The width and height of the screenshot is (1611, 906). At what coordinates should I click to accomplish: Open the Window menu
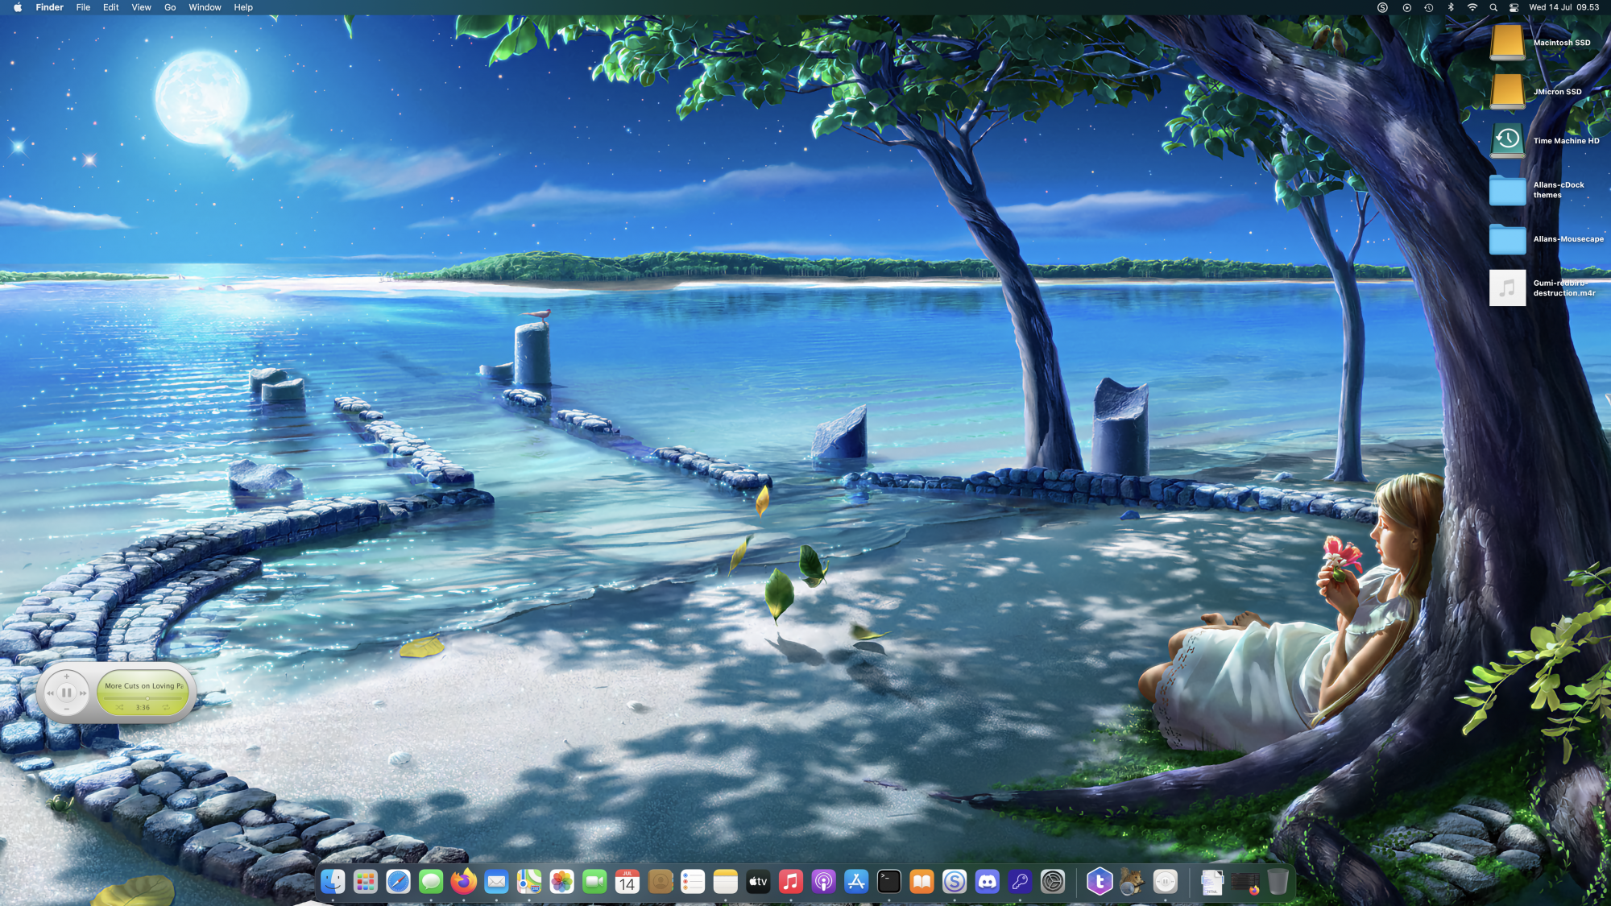tap(205, 7)
